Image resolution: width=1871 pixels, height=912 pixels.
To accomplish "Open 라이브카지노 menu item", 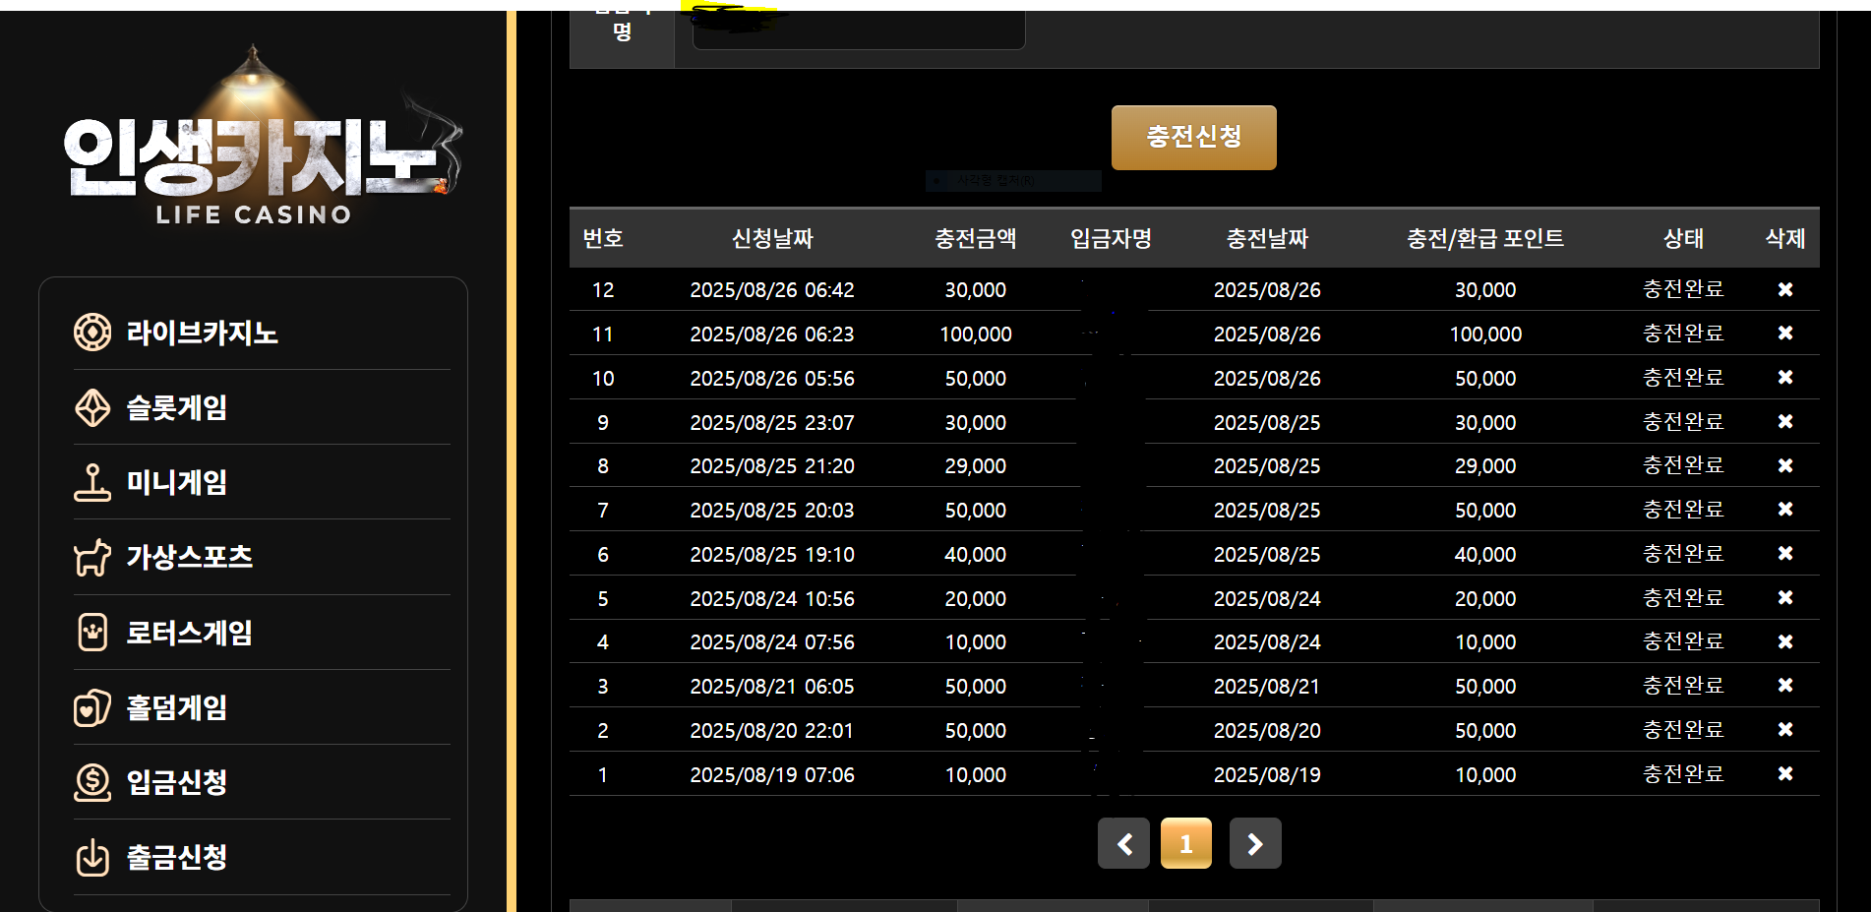I will tap(202, 333).
